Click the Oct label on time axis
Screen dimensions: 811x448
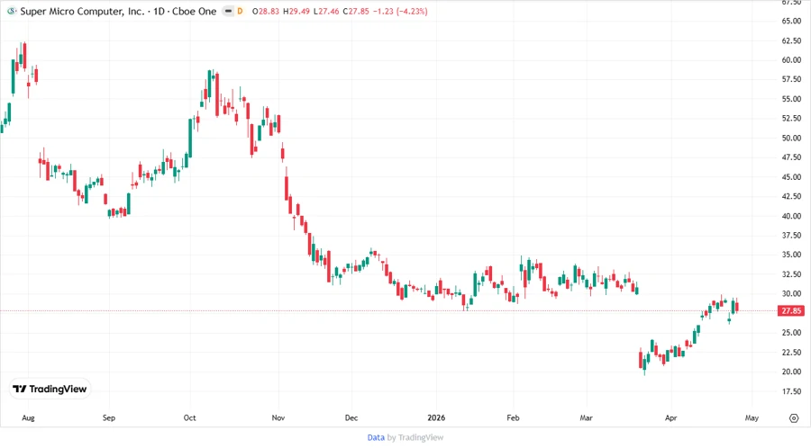(190, 417)
